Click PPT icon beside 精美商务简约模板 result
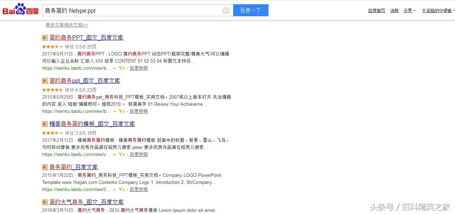 [x=45, y=124]
